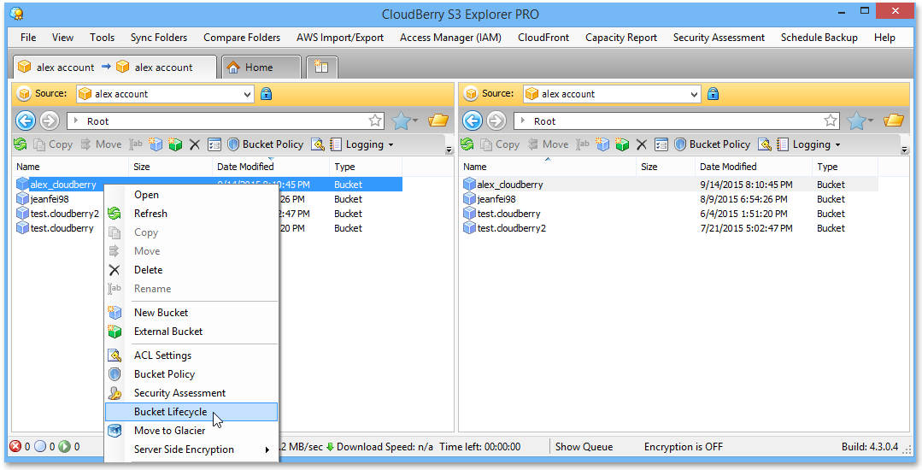
Task: Click the right pane Move button
Action: 548,144
